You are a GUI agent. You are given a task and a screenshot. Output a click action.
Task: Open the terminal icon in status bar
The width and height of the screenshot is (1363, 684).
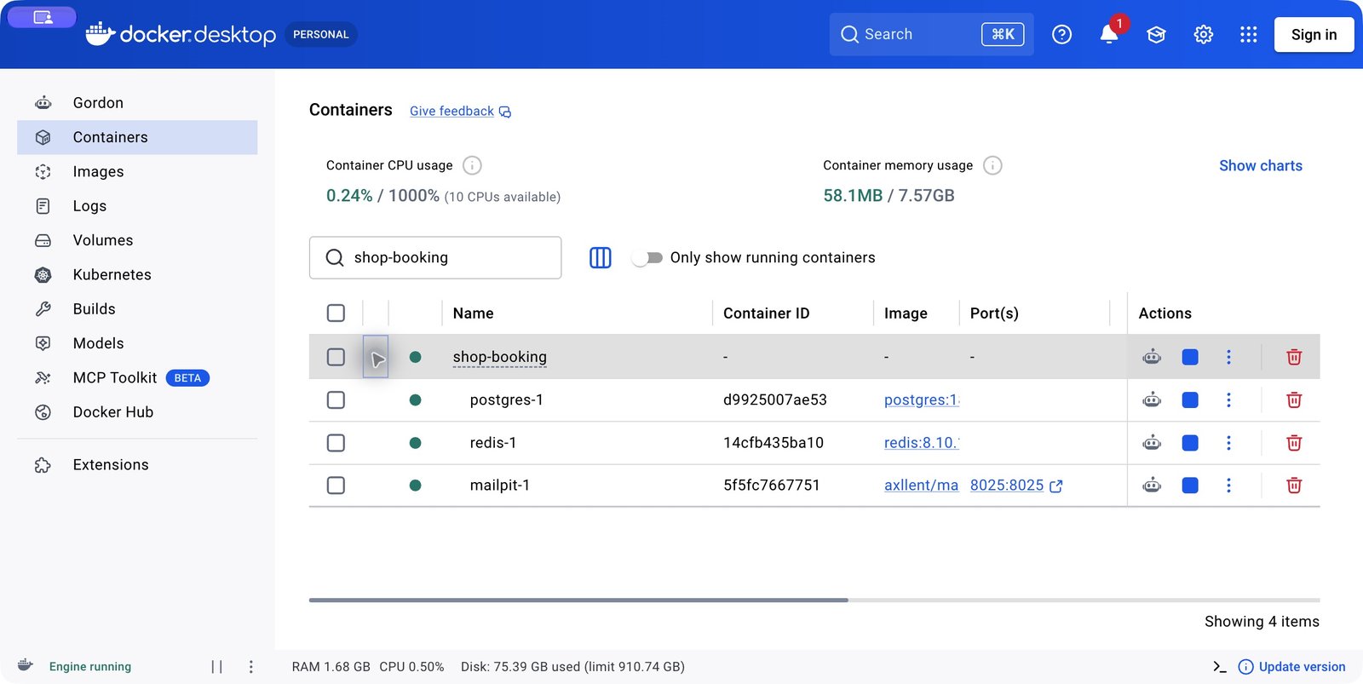pos(1220,667)
